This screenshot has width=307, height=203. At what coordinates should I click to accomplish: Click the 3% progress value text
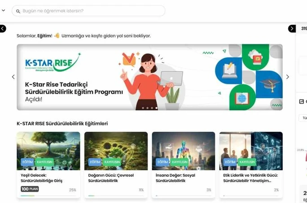click(209, 190)
